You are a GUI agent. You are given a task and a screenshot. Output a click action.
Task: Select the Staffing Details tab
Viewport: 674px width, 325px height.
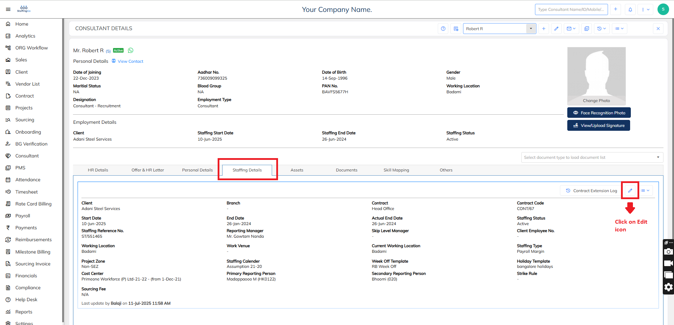[247, 170]
